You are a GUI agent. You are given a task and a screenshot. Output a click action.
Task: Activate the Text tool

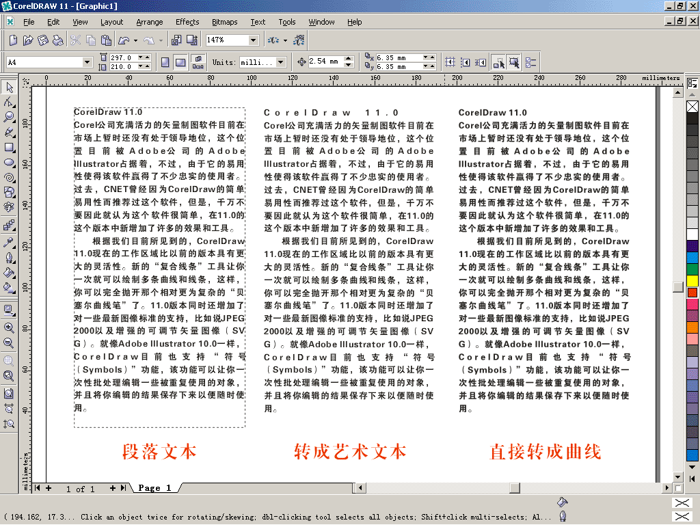pos(9,207)
